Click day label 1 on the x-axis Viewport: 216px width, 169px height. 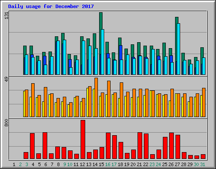[14, 164]
